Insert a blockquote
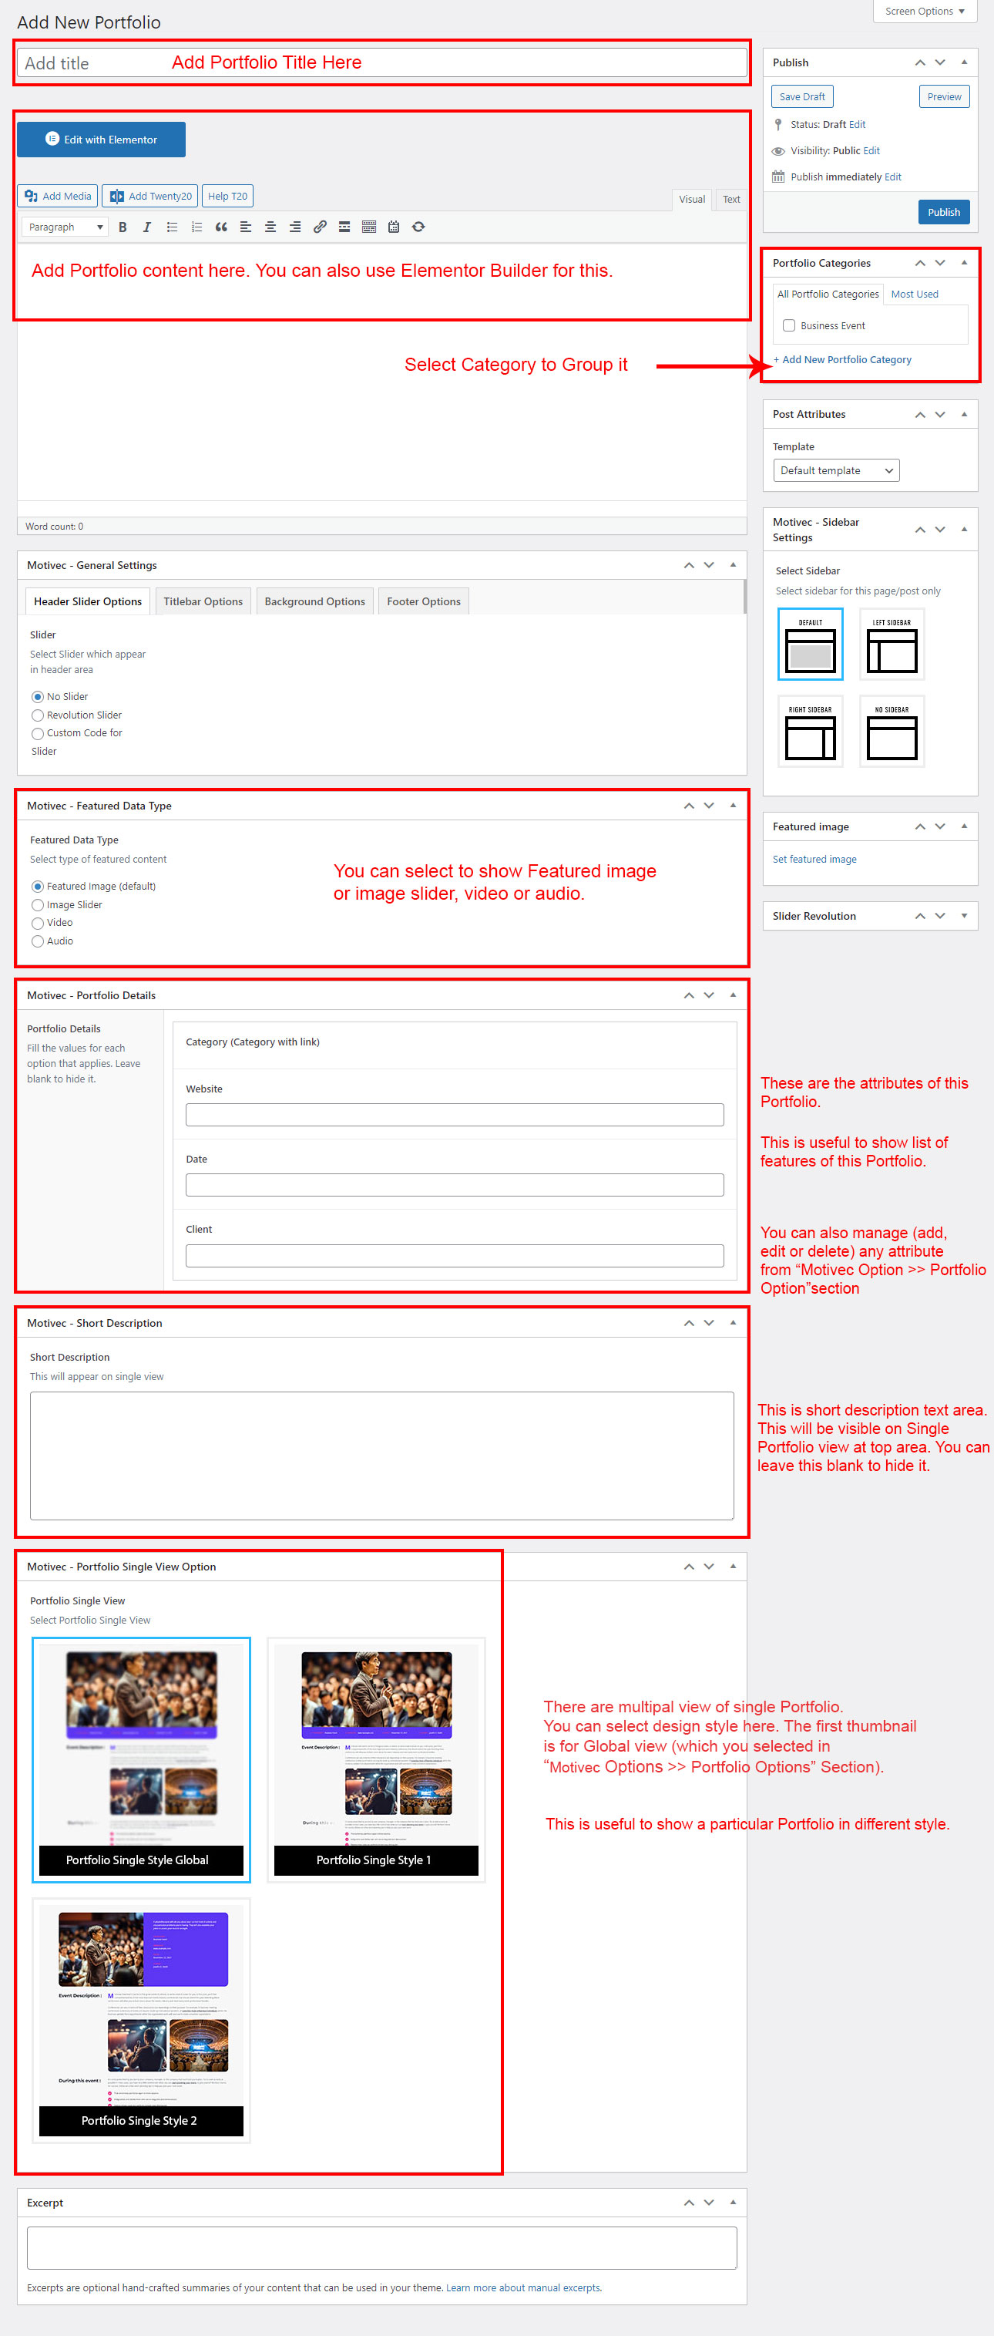 [x=221, y=227]
